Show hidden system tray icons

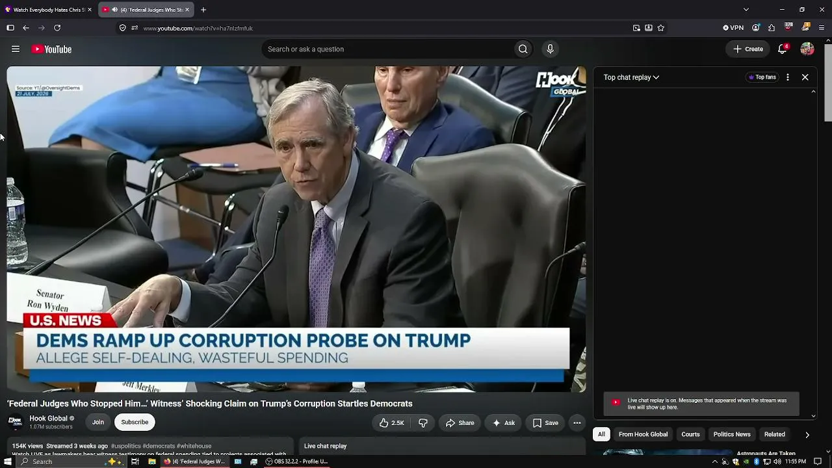point(715,461)
